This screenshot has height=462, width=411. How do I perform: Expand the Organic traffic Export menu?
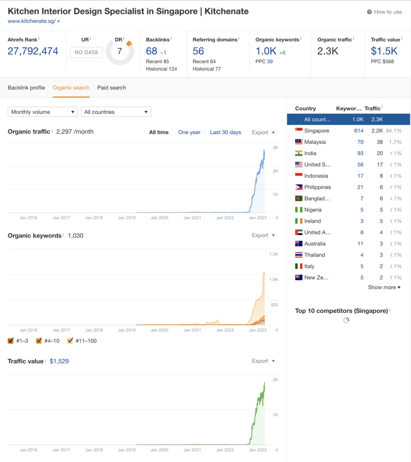click(x=263, y=132)
